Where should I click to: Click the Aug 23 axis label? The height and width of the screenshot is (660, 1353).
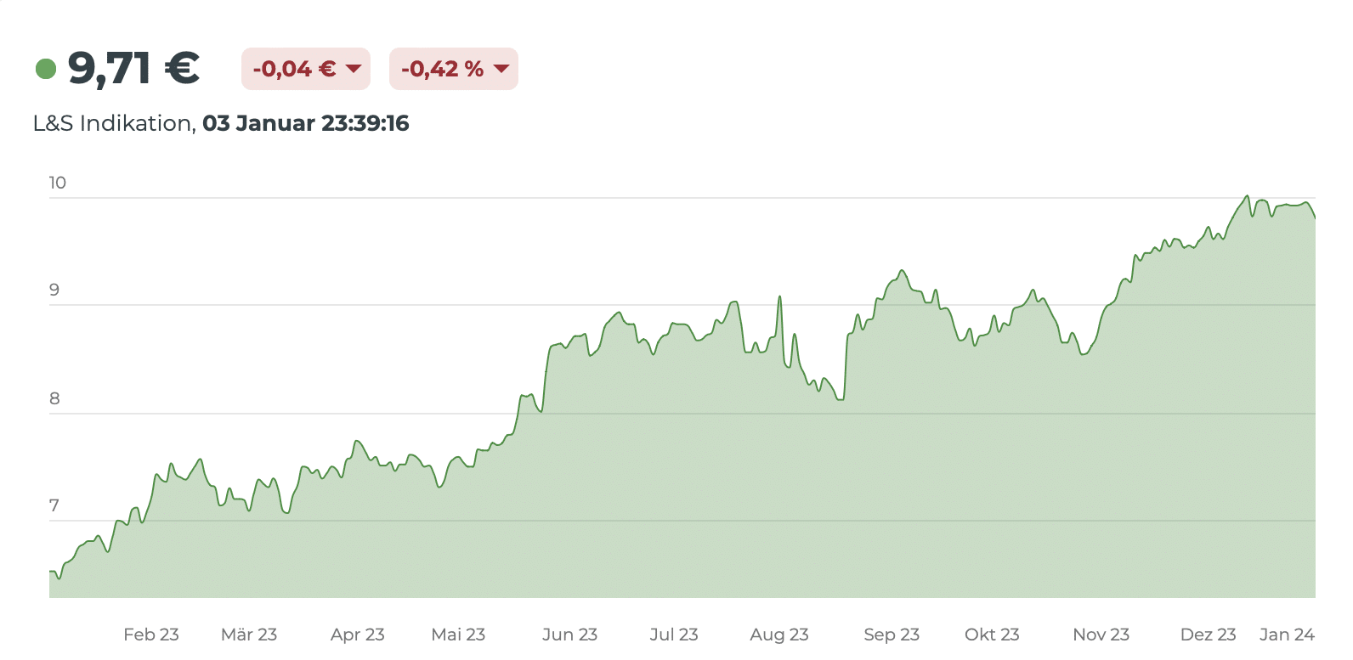click(x=778, y=635)
